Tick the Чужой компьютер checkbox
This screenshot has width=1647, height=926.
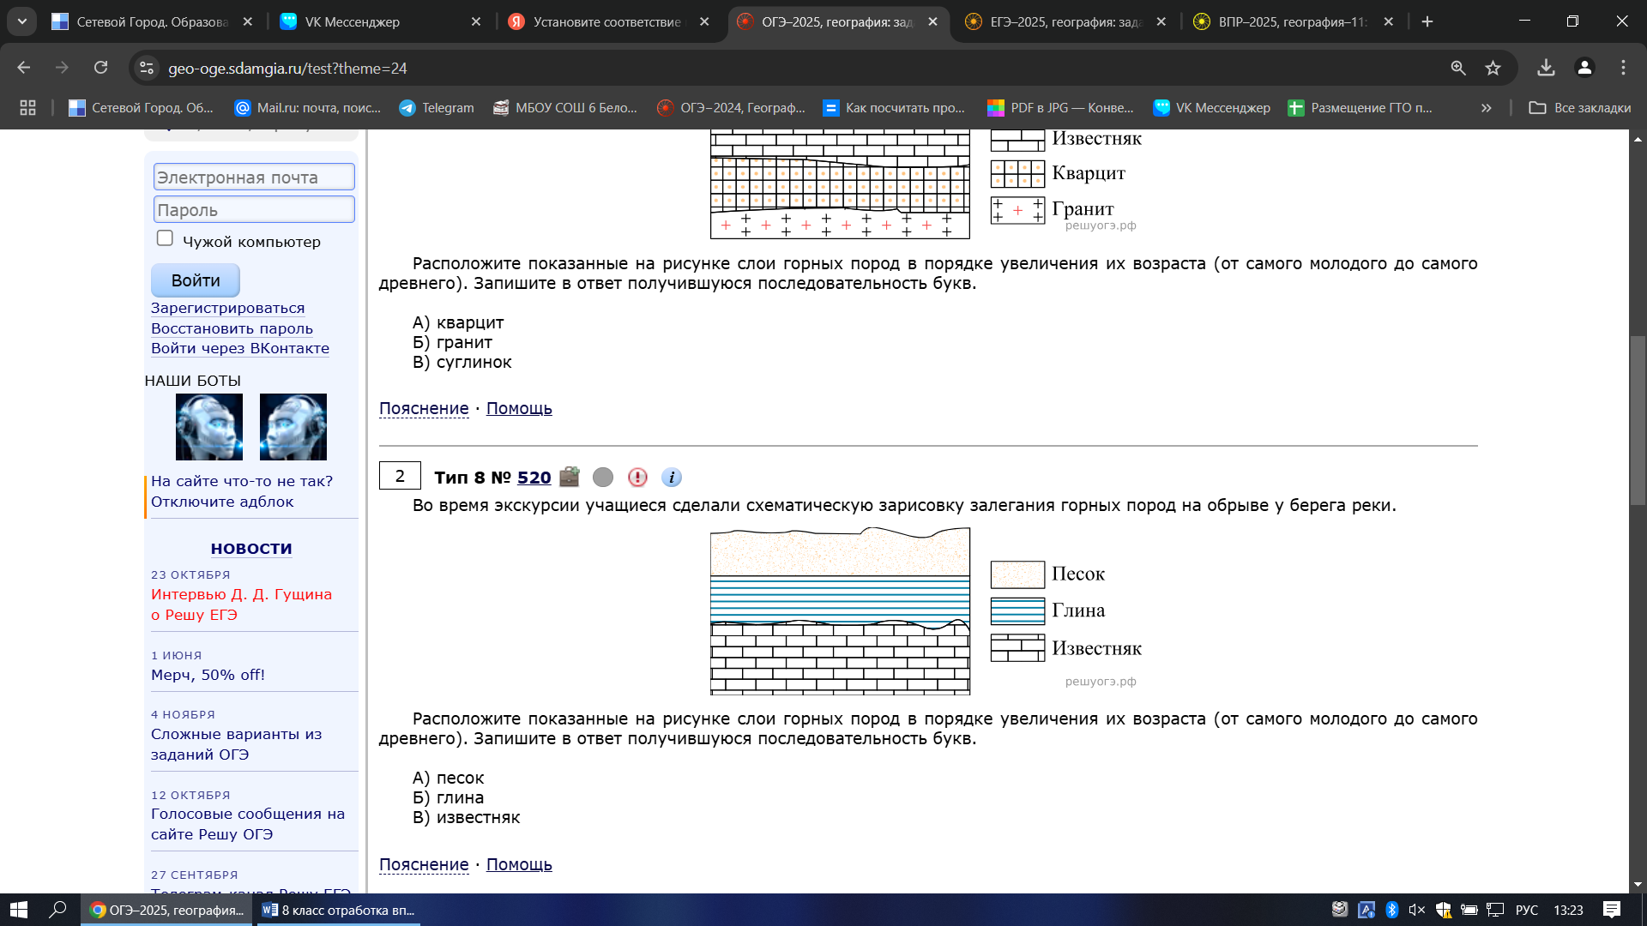tap(165, 238)
